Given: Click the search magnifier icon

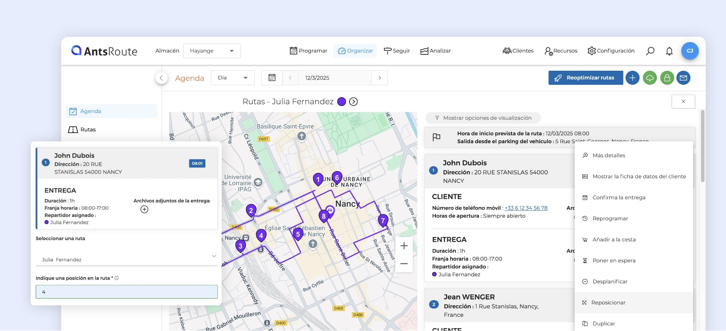Looking at the screenshot, I should pos(650,51).
